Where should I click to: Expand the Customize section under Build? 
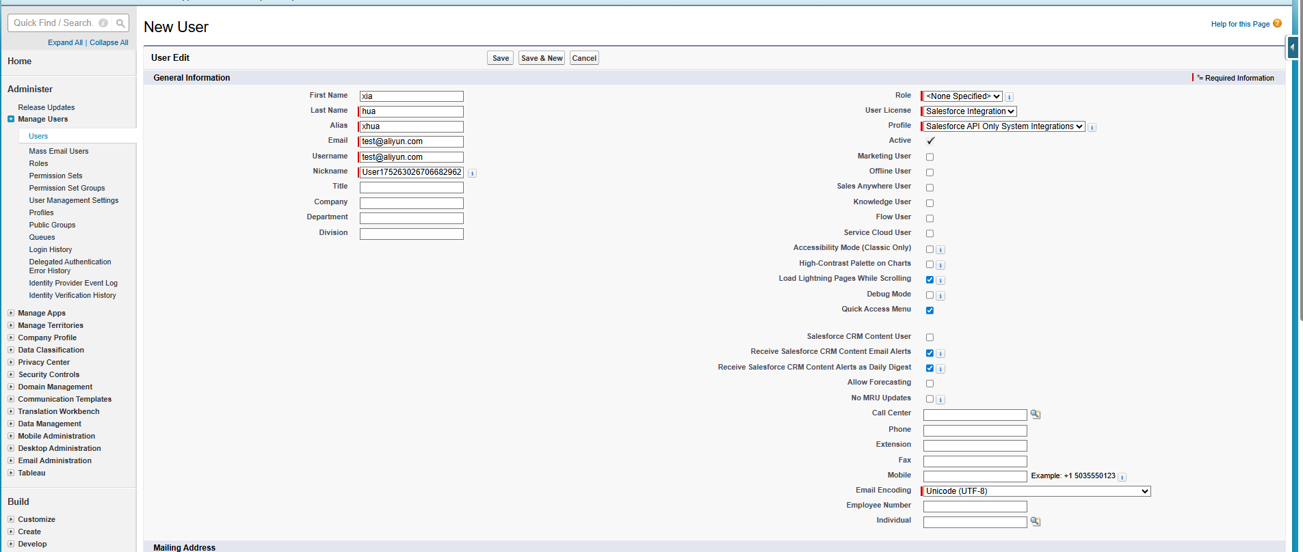(x=11, y=519)
